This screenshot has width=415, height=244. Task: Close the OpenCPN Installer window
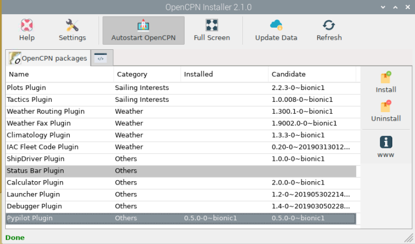408,7
